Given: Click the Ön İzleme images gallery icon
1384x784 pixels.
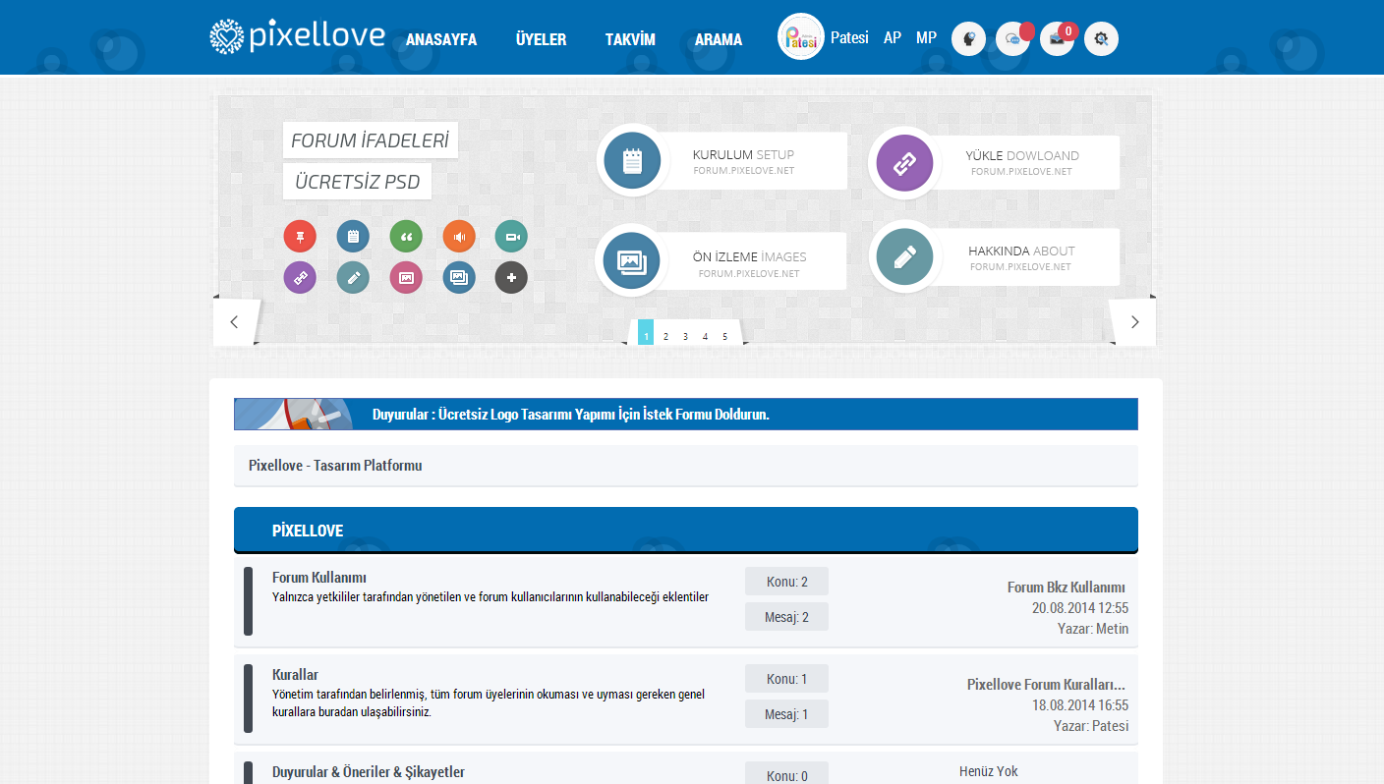Looking at the screenshot, I should tap(630, 260).
